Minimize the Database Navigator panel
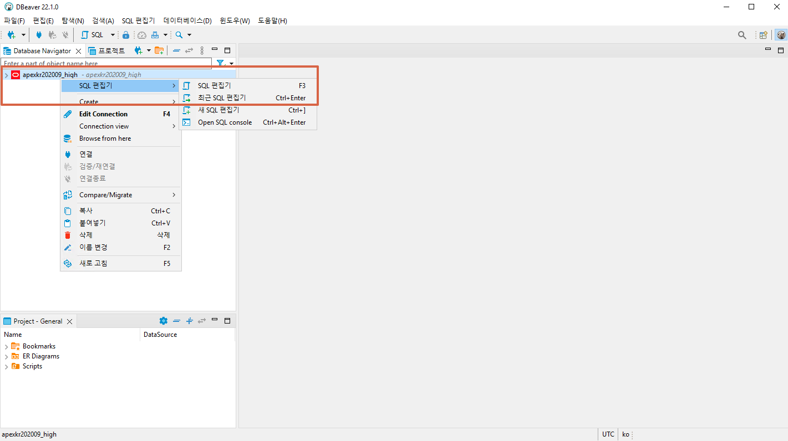Viewport: 788px width, 441px height. click(x=215, y=49)
